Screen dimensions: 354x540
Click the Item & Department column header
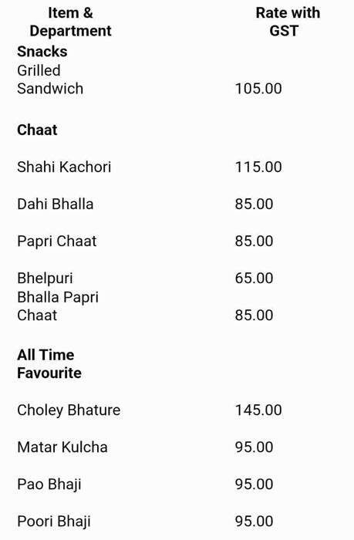pyautogui.click(x=70, y=22)
